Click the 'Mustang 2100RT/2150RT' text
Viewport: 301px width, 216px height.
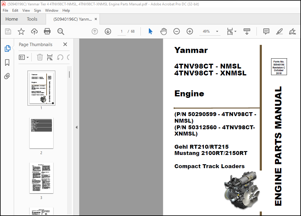point(211,153)
